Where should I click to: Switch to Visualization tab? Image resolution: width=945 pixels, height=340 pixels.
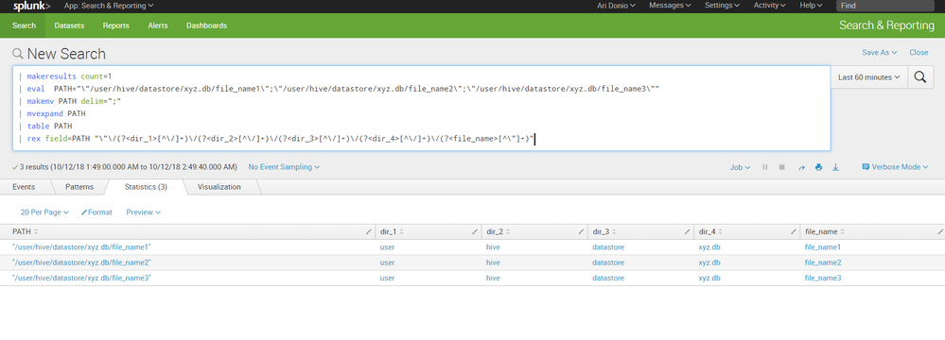click(219, 187)
